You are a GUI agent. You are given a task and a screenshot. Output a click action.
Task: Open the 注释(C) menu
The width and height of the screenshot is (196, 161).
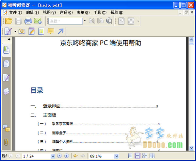coord(66,12)
